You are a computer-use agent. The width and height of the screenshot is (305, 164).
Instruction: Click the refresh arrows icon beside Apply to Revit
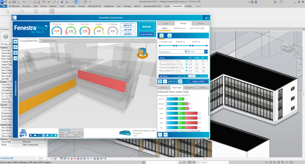pyautogui.click(x=180, y=81)
